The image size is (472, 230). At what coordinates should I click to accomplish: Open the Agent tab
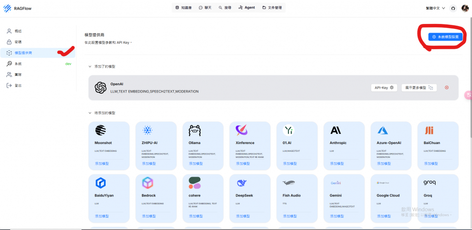pyautogui.click(x=247, y=7)
